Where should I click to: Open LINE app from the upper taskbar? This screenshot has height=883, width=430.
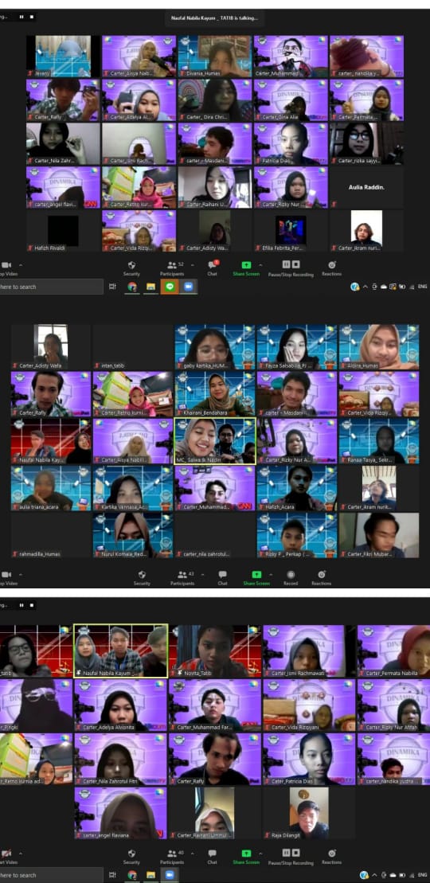pos(170,287)
